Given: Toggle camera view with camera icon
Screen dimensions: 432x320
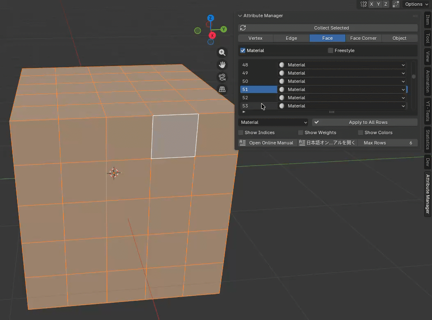Looking at the screenshot, I should pos(222,77).
